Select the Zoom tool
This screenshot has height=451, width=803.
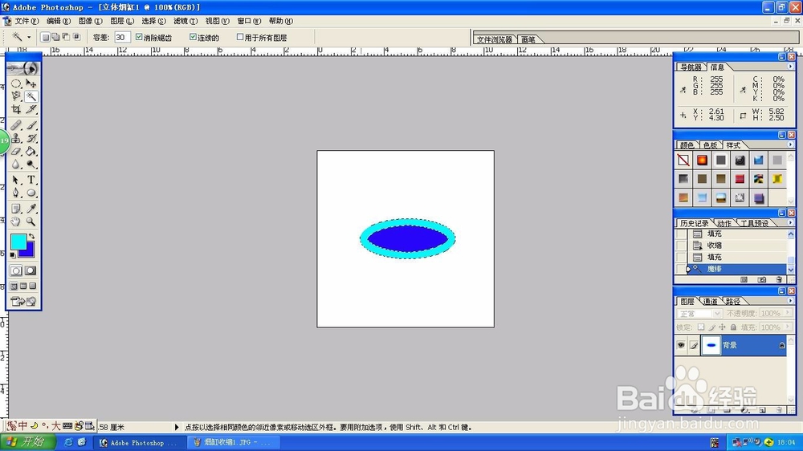[31, 221]
